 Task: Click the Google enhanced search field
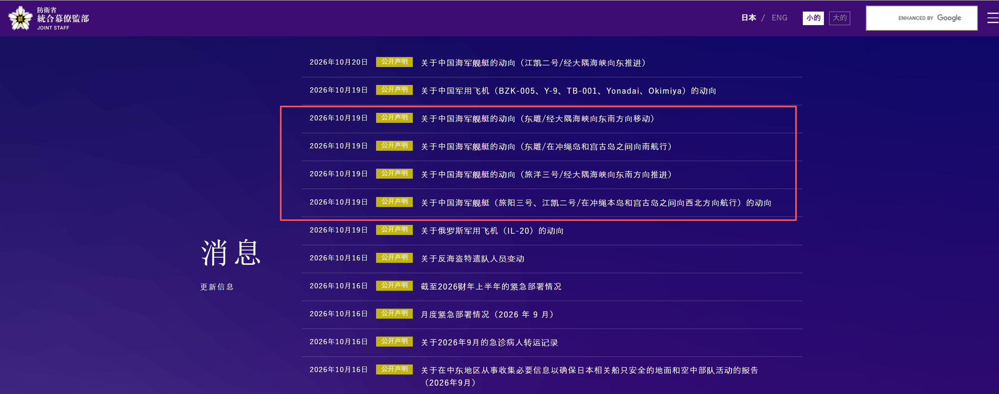(x=921, y=18)
